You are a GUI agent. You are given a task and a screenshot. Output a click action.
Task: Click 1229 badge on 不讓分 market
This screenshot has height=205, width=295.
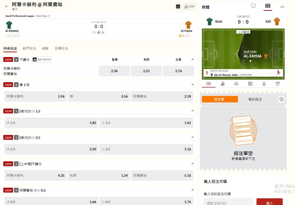8,59
